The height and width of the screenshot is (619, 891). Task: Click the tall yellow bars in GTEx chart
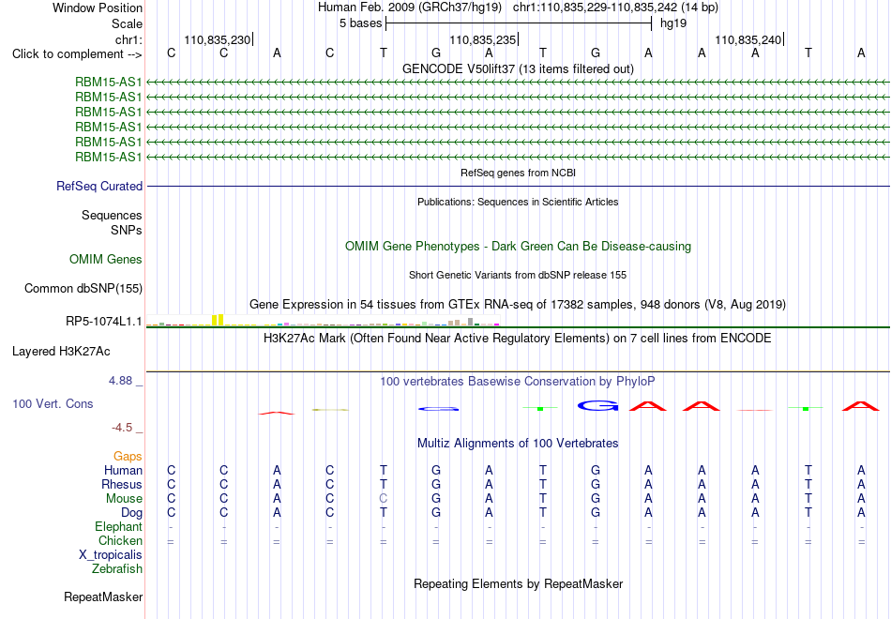click(218, 320)
